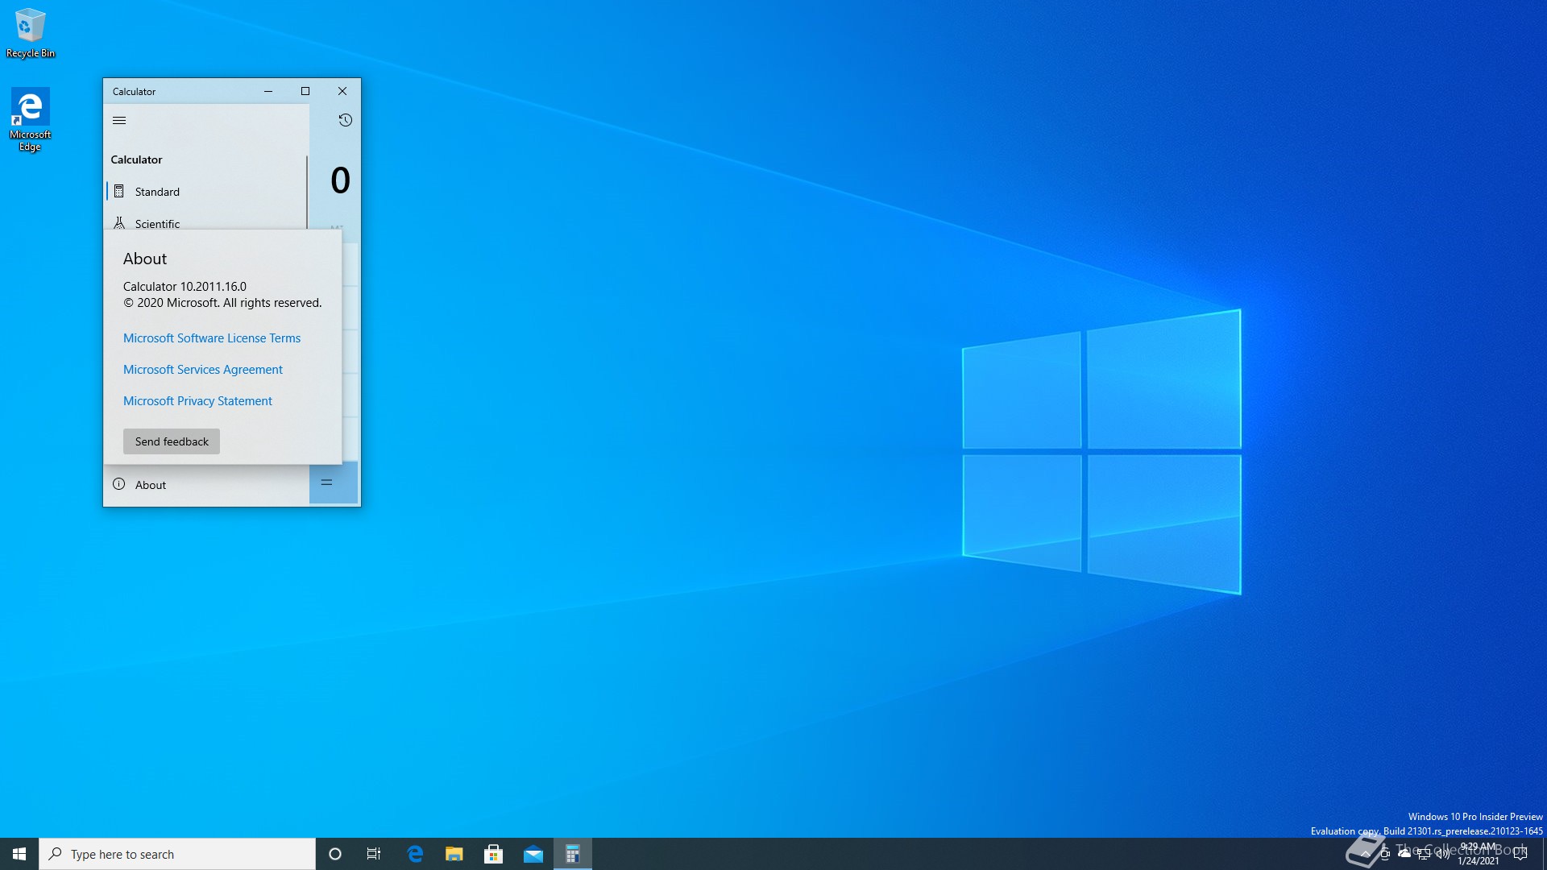The image size is (1547, 870).
Task: Click the About item at the menu bottom
Action: (150, 485)
